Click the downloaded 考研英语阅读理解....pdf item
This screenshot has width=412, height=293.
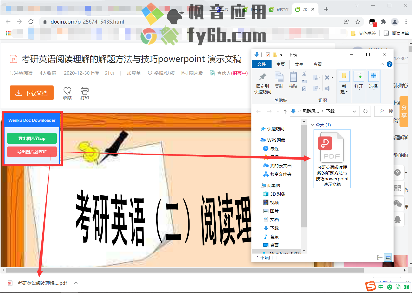click(37, 283)
